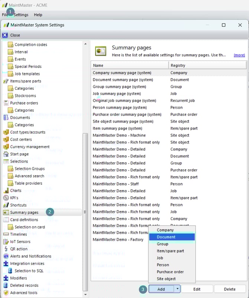
Task: Select the MaintMaster Demo - Machine row
Action: 119,135
